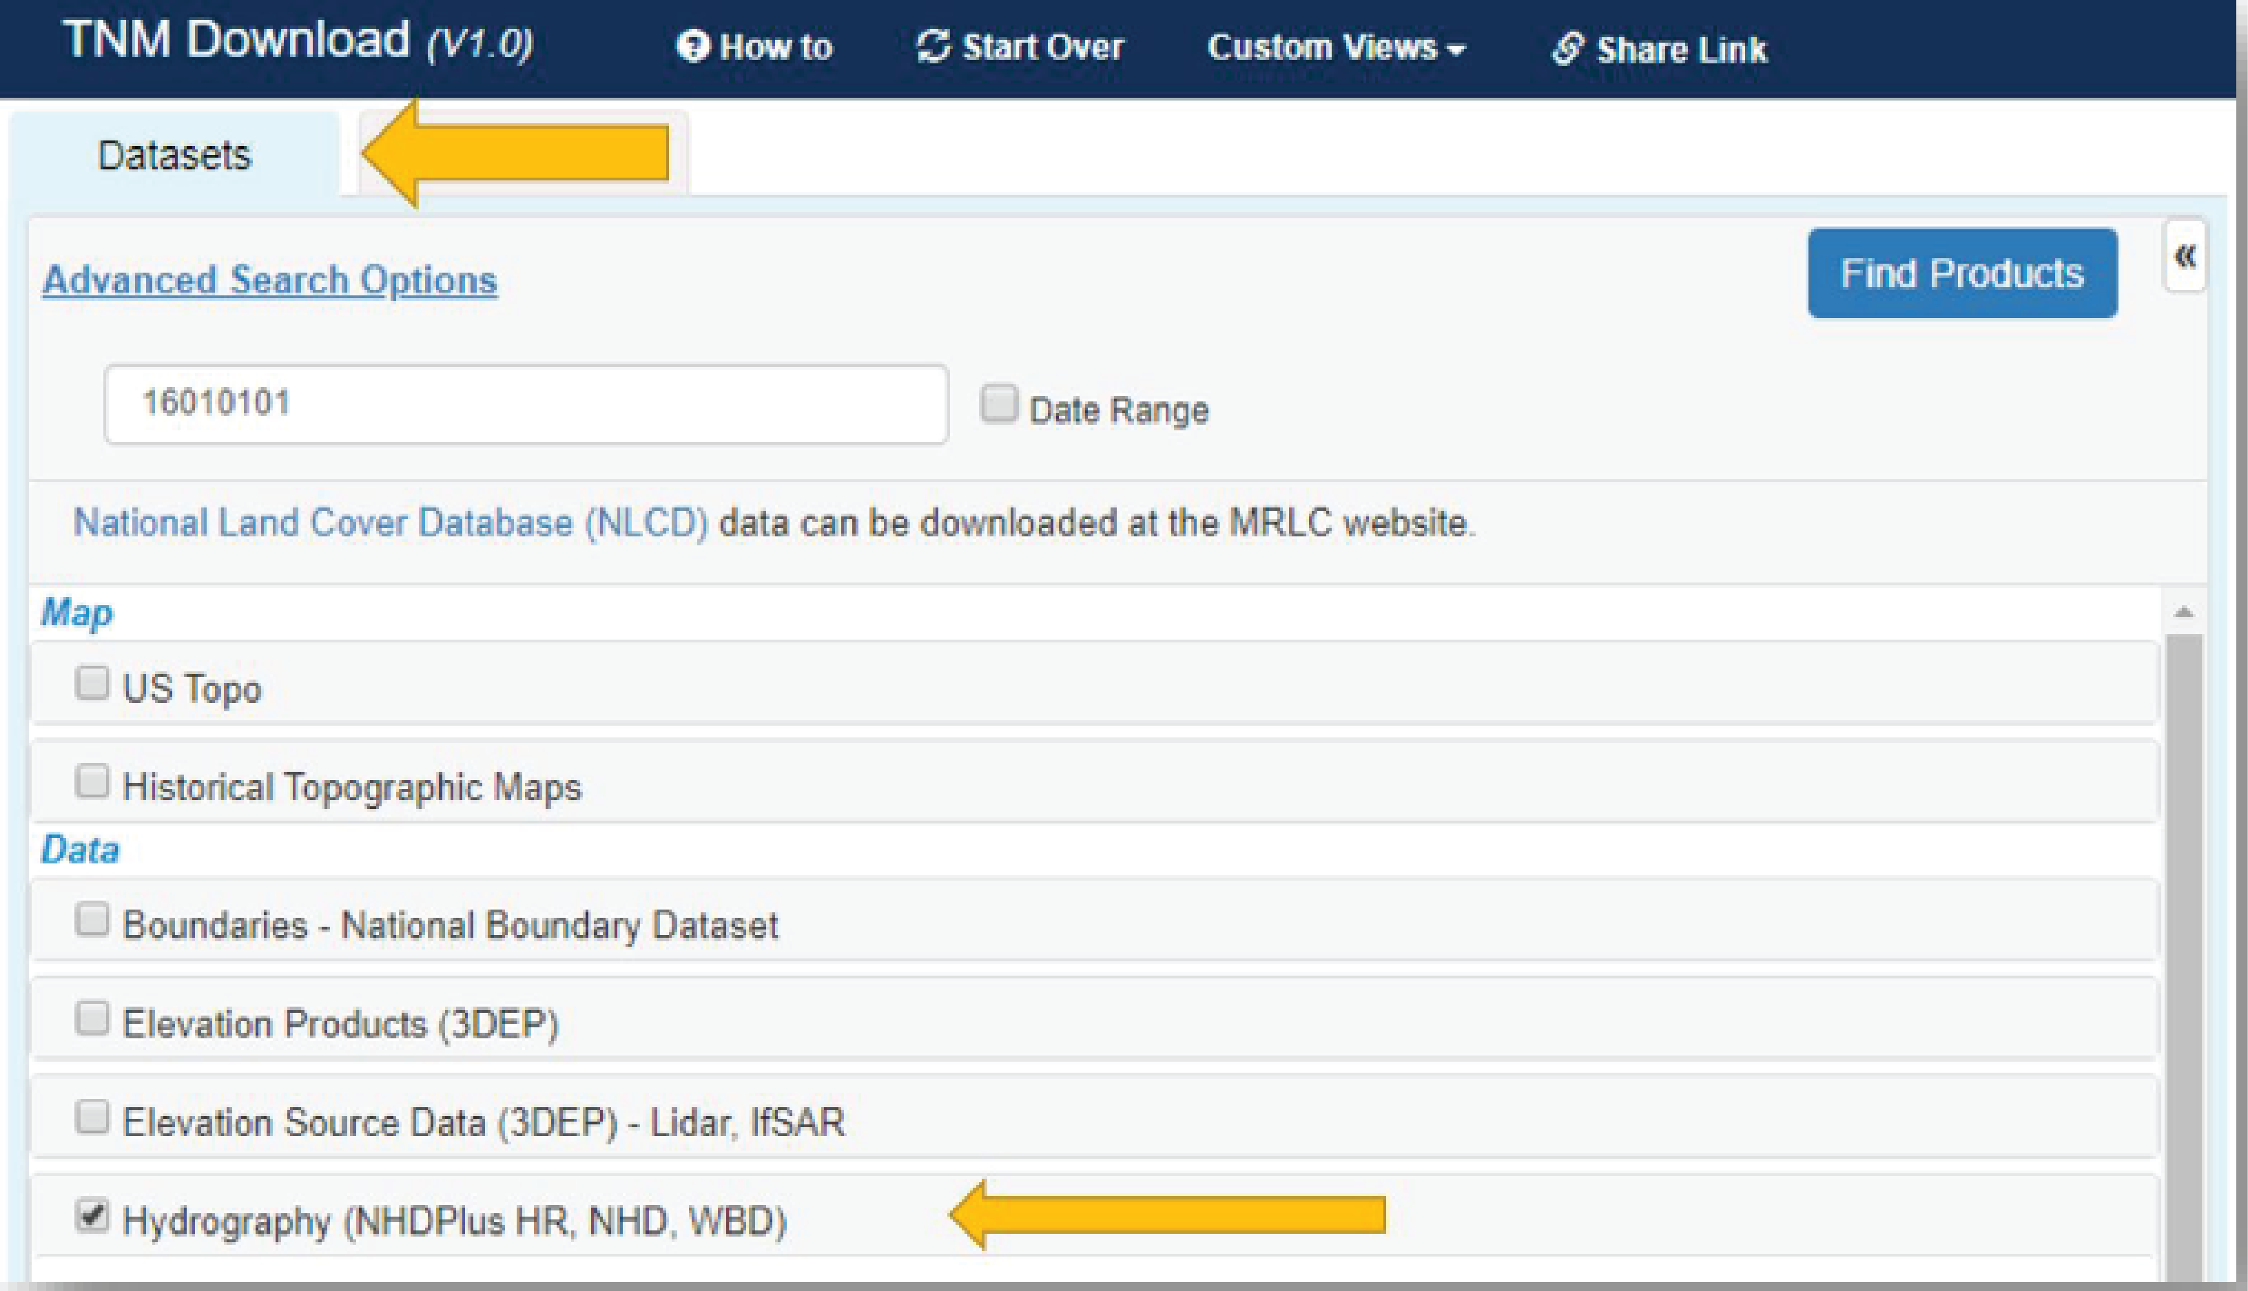Click the Boundaries - National Boundary Dataset label
The height and width of the screenshot is (1291, 2248).
450,925
